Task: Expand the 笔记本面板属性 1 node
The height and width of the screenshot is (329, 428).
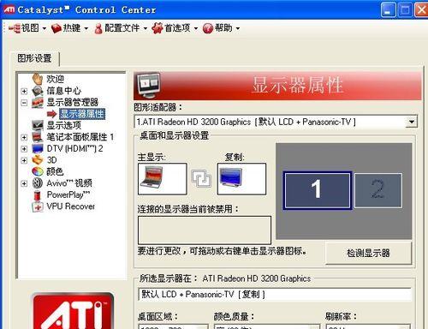Action: click(24, 137)
